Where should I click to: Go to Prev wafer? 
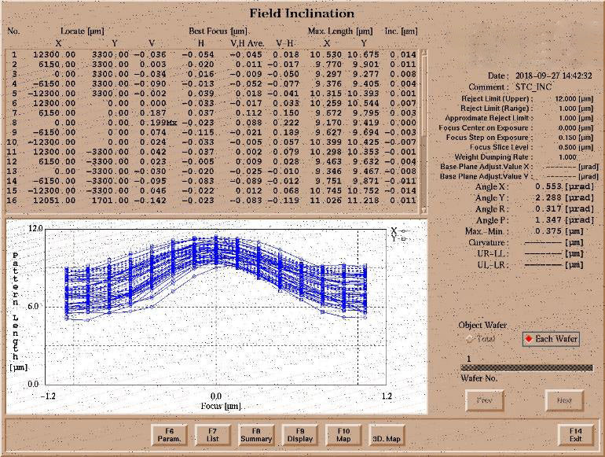485,400
